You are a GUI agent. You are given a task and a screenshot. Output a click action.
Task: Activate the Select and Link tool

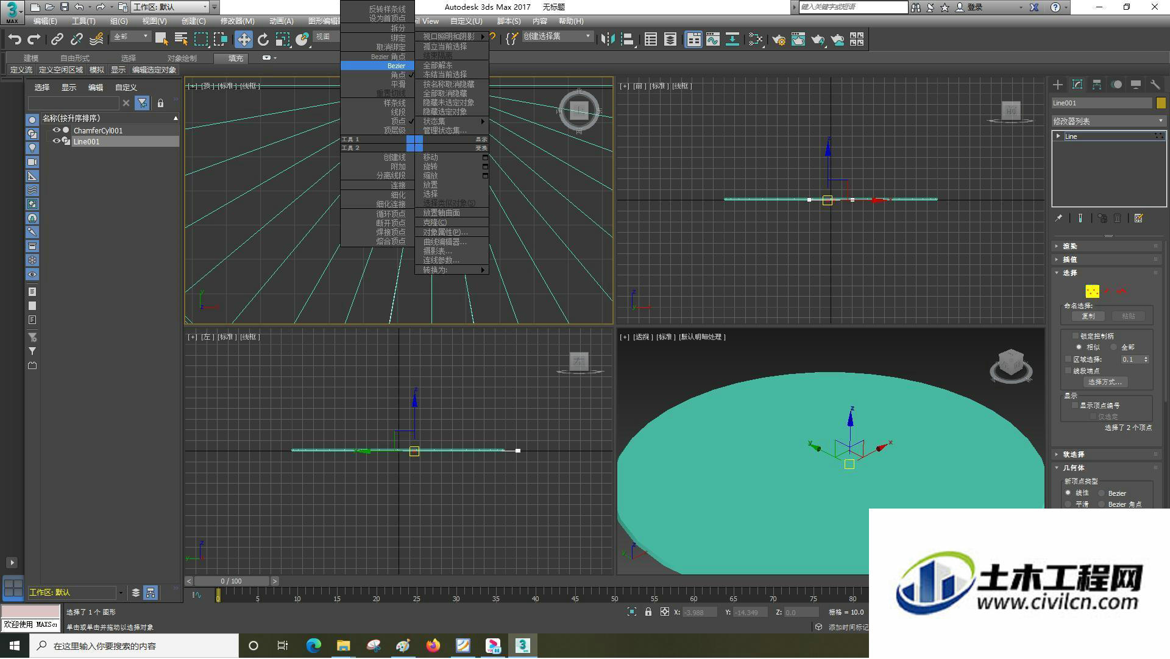pos(57,40)
